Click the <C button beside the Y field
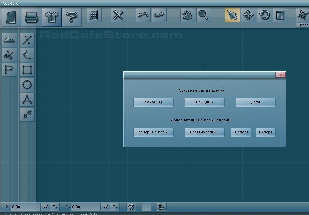 106,207
